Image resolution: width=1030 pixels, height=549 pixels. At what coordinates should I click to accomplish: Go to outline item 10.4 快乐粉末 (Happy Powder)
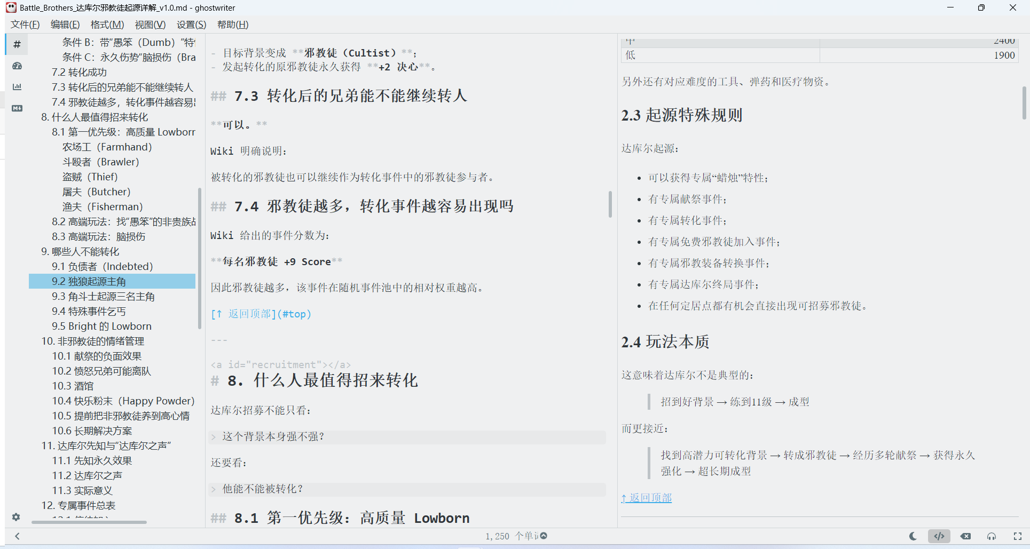[123, 401]
